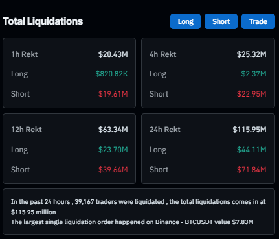
Task: Click the Long button
Action: point(185,21)
